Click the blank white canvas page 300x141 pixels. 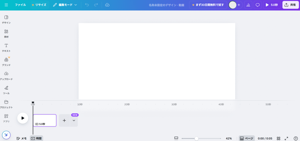tap(157, 61)
